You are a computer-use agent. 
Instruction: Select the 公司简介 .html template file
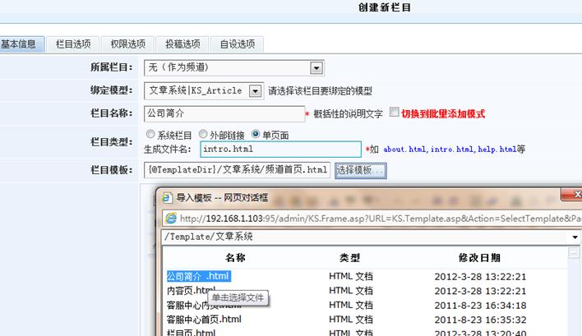199,276
